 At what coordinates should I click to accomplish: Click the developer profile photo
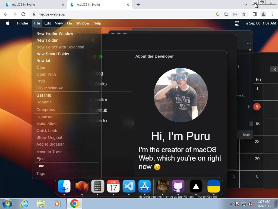pyautogui.click(x=181, y=95)
